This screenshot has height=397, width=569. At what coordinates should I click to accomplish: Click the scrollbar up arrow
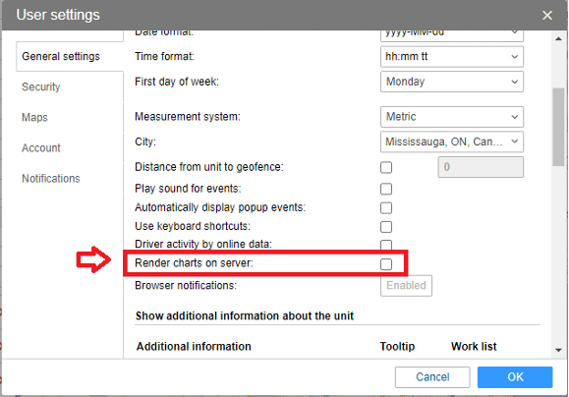558,39
